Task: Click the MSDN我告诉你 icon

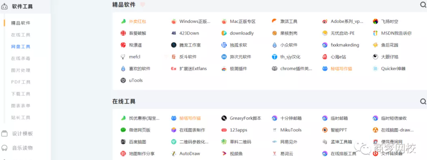Action: pyautogui.click(x=375, y=33)
